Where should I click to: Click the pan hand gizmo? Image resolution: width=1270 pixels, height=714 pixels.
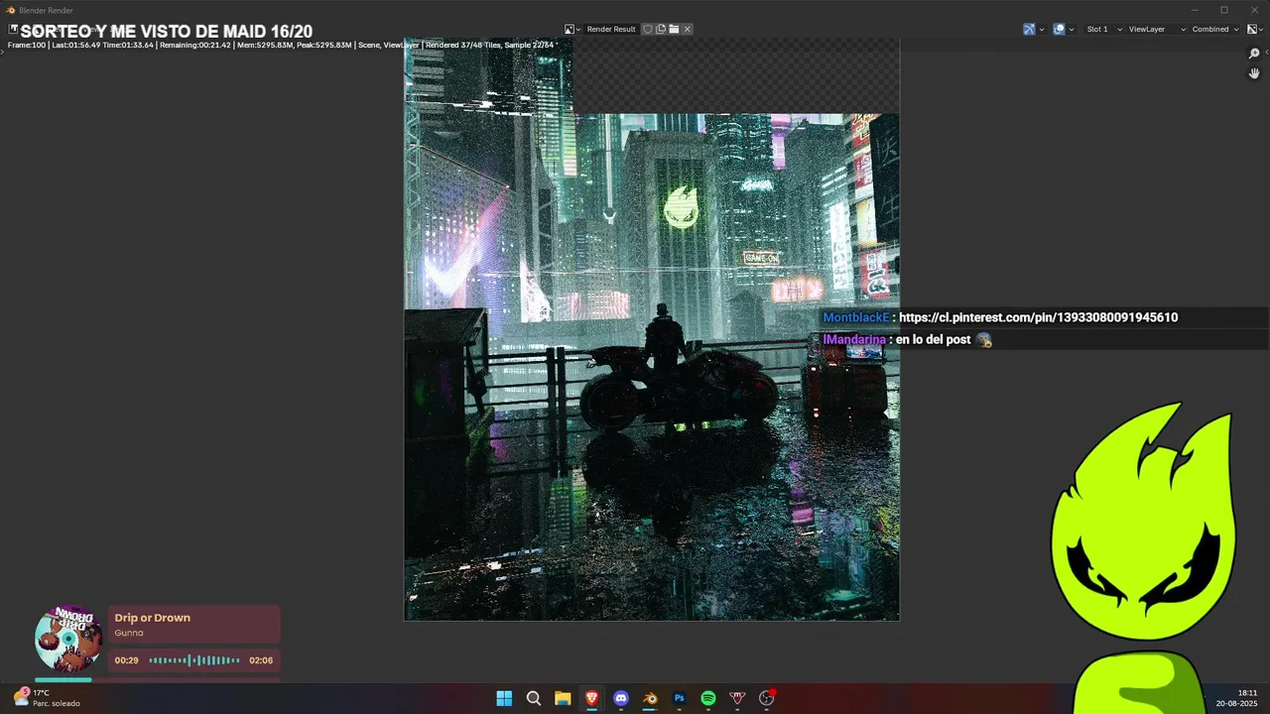pyautogui.click(x=1254, y=73)
